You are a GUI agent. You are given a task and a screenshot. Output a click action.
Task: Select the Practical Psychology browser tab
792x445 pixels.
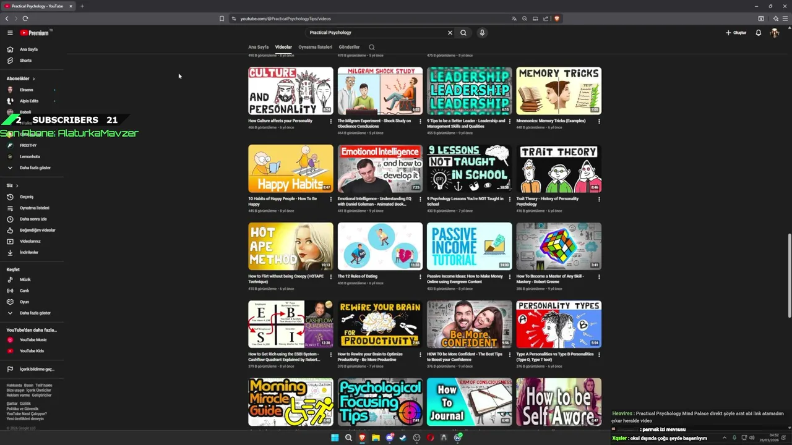tap(37, 6)
